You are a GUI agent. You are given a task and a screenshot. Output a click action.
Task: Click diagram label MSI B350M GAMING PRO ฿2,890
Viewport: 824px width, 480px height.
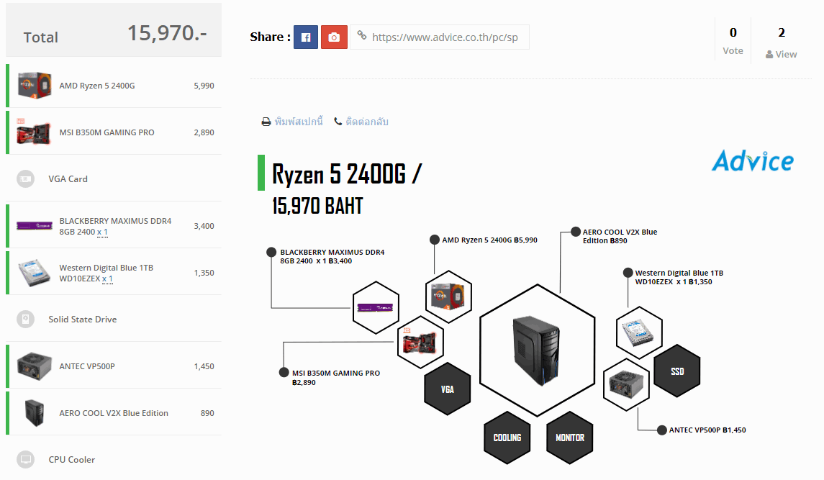pyautogui.click(x=336, y=378)
